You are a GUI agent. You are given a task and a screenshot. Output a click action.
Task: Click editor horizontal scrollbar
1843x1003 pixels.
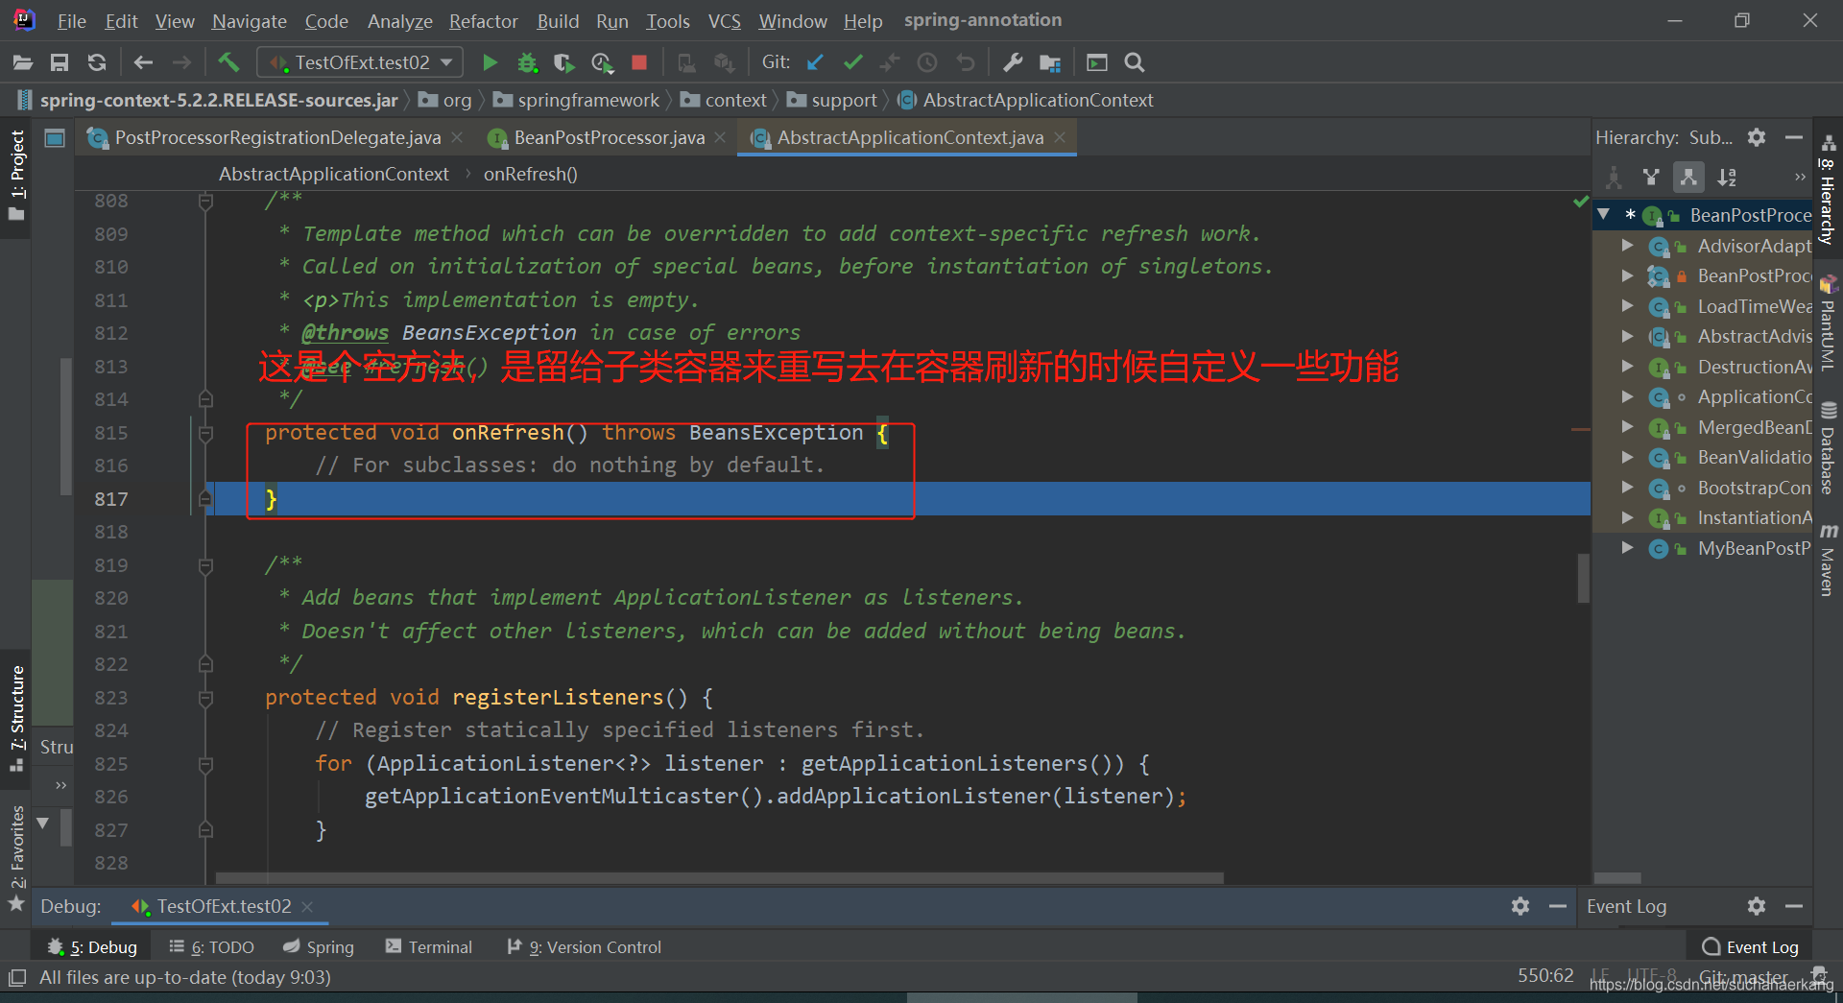720,877
